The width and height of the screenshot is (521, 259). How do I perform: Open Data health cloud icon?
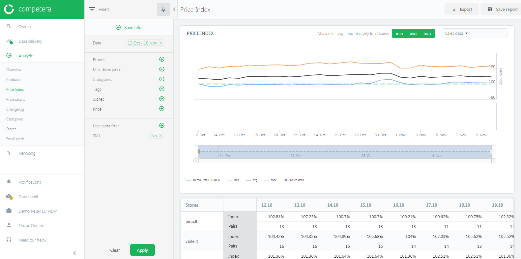[9, 196]
